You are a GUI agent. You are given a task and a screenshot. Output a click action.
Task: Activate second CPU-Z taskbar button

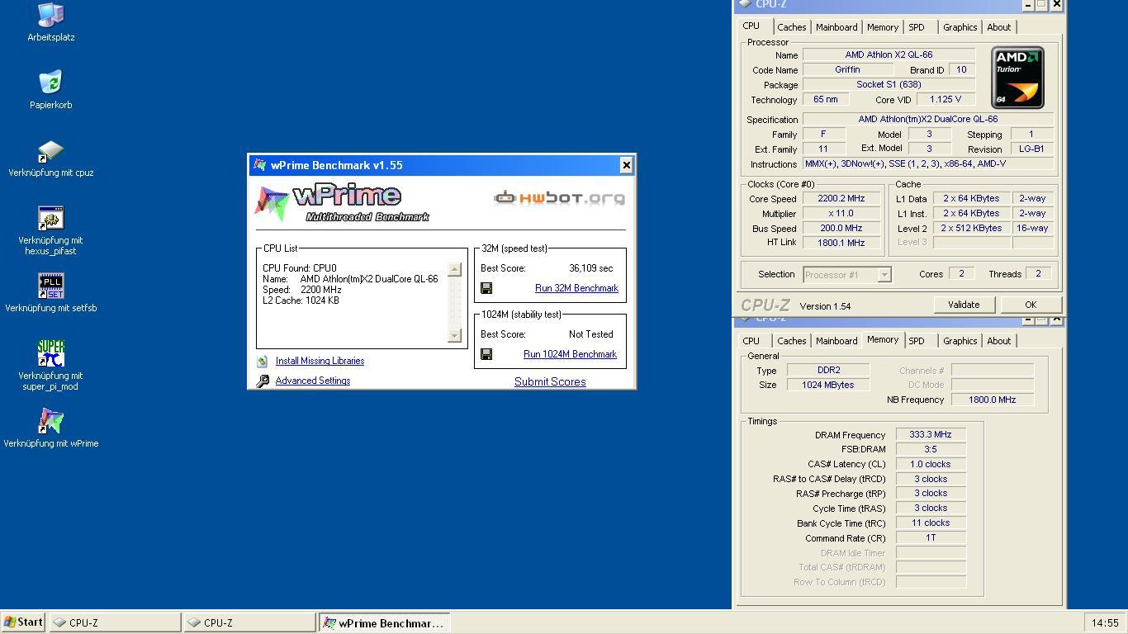249,622
